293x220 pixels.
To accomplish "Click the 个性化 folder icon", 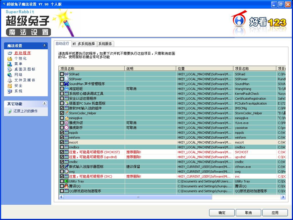I will [10, 58].
